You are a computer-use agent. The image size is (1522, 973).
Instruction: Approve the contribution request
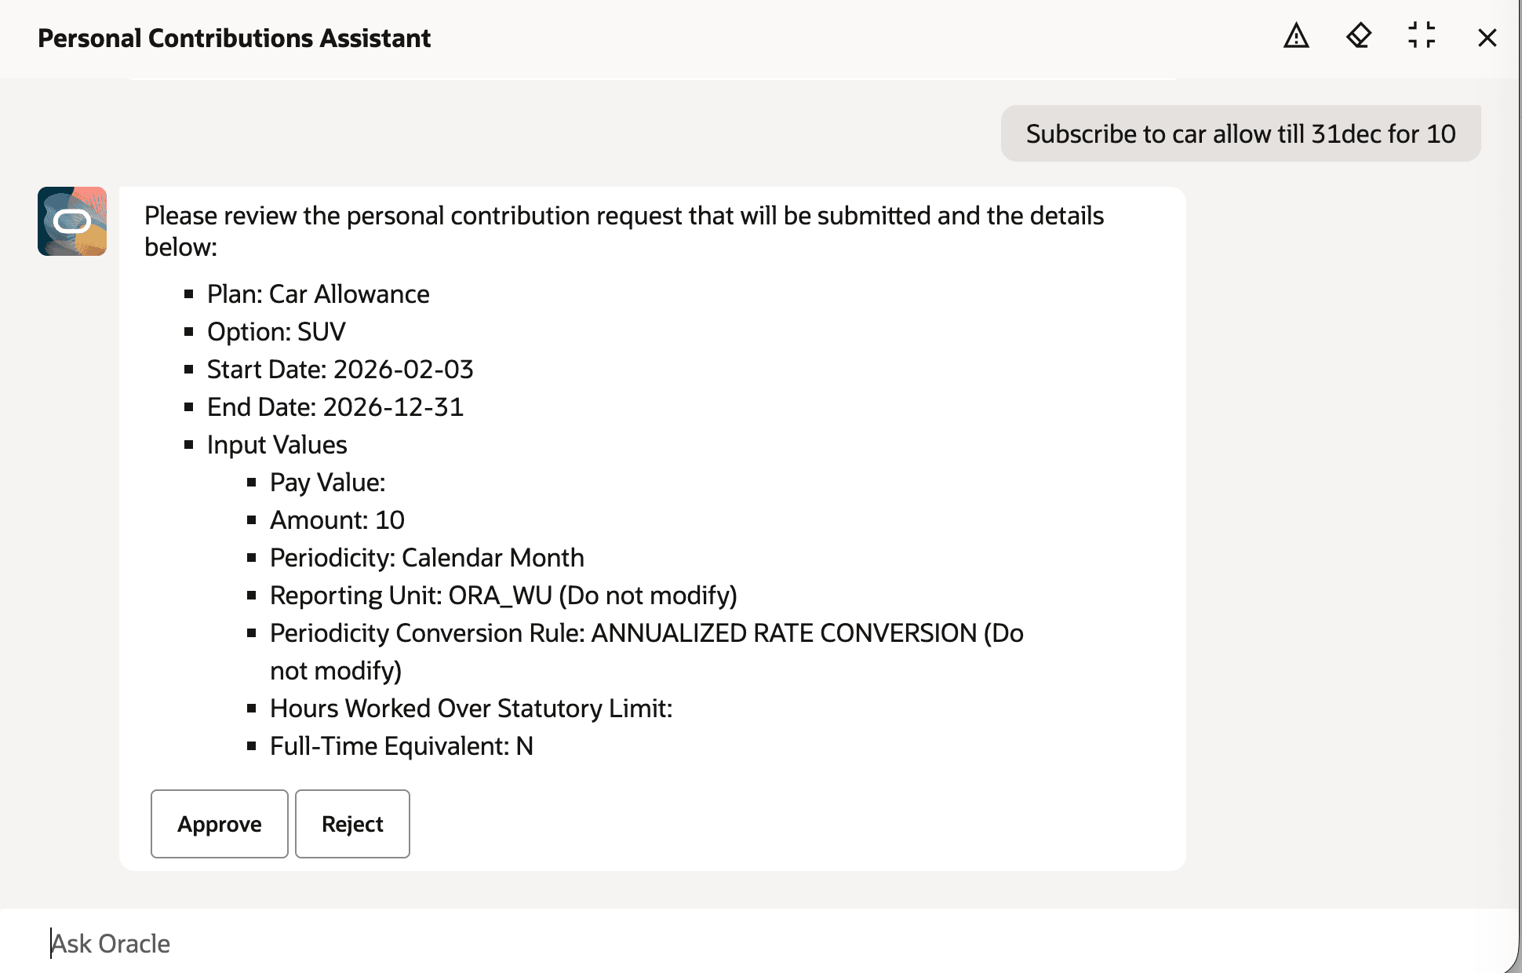[220, 824]
